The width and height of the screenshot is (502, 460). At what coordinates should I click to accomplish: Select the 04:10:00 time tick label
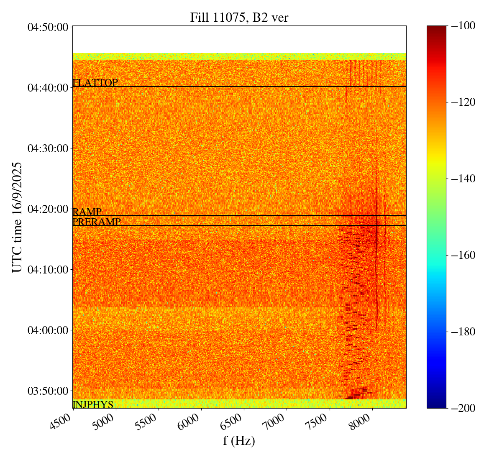tap(48, 270)
